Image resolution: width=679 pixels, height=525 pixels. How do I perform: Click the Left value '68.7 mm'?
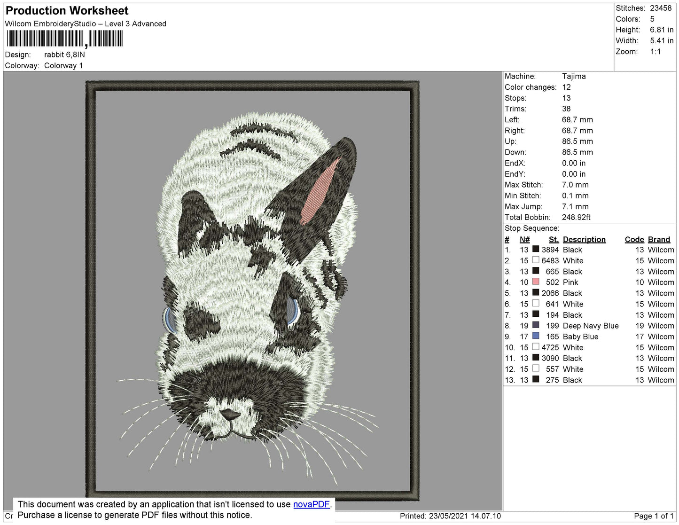578,119
